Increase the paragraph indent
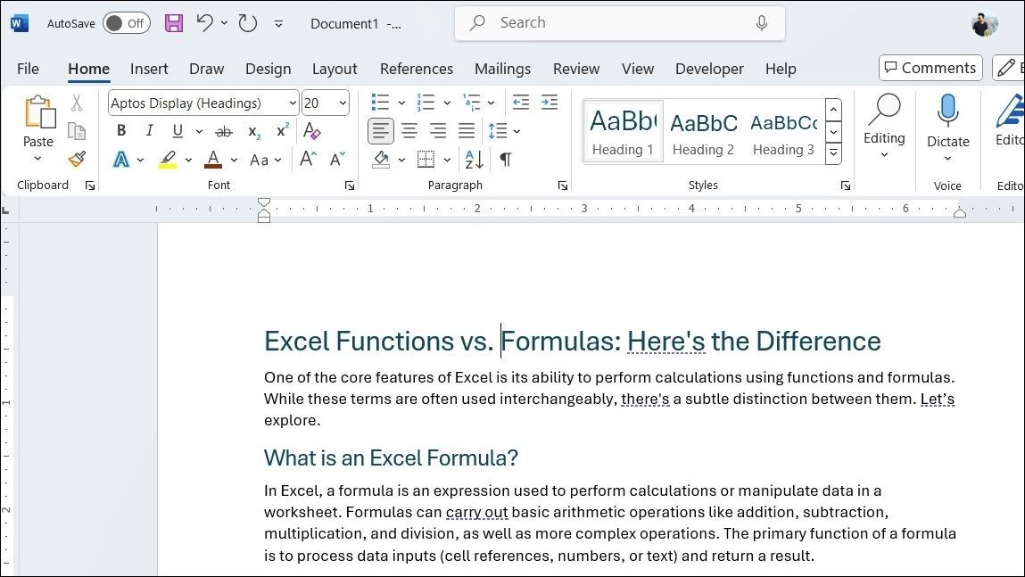 [550, 102]
